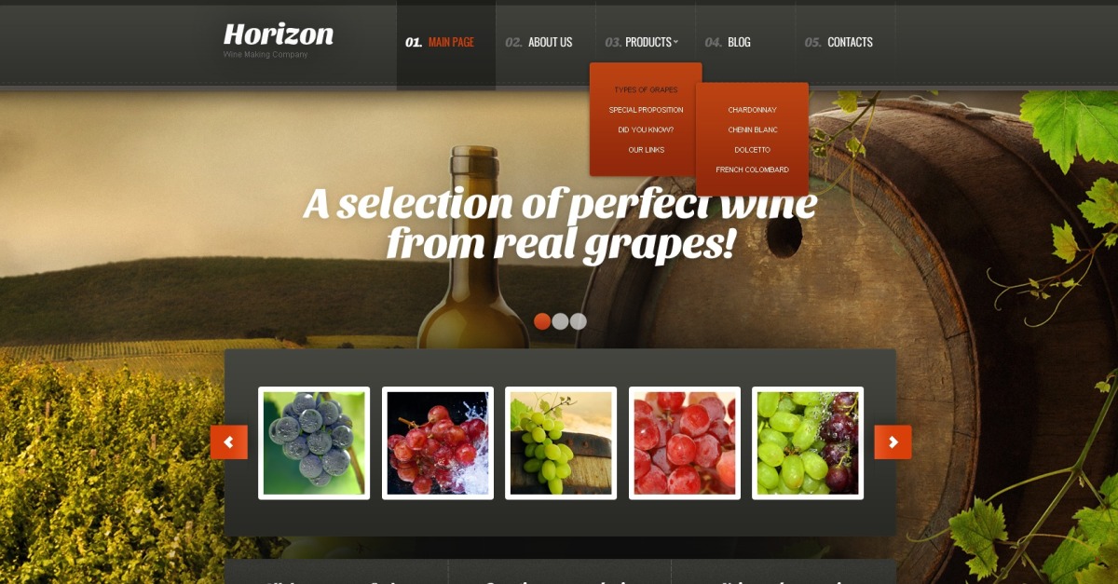Image resolution: width=1118 pixels, height=584 pixels.
Task: Expand the Products menu dropdown arrow
Action: (675, 42)
